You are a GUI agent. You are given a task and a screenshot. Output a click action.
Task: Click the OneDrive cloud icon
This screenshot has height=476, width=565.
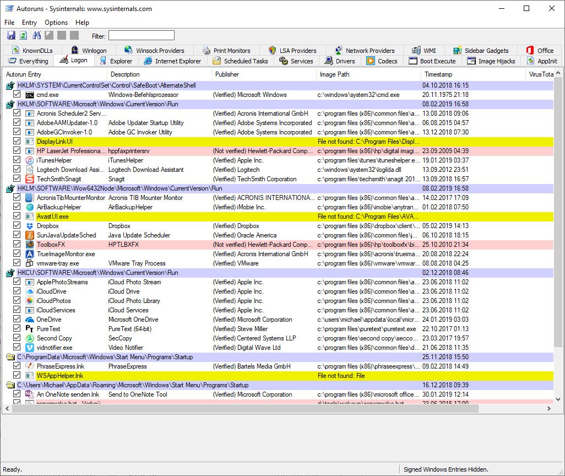tap(30, 320)
